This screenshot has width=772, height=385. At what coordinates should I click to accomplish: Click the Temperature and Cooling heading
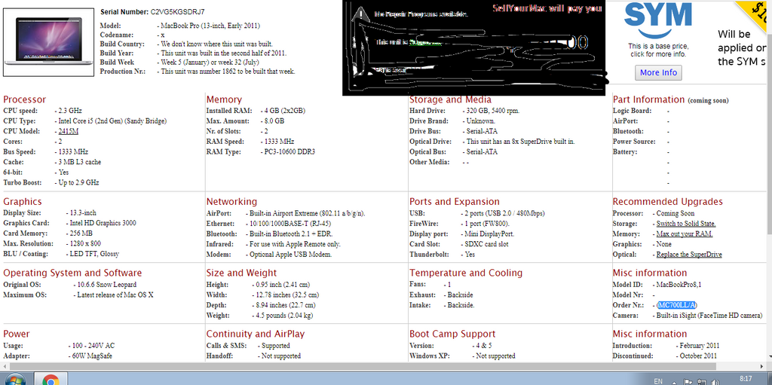click(466, 273)
